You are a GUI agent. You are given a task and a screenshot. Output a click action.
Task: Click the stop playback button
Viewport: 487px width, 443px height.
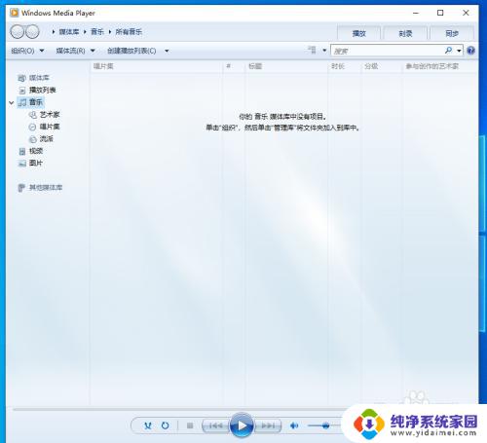tap(190, 425)
